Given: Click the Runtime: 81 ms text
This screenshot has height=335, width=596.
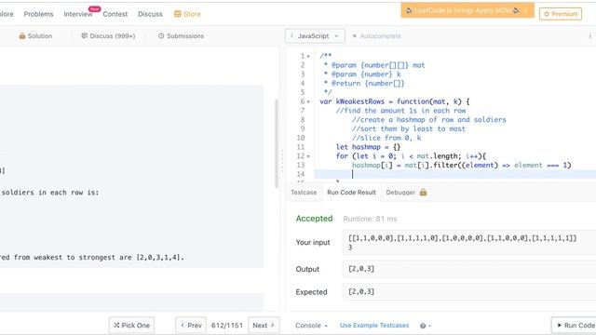Looking at the screenshot, I should click(x=370, y=219).
